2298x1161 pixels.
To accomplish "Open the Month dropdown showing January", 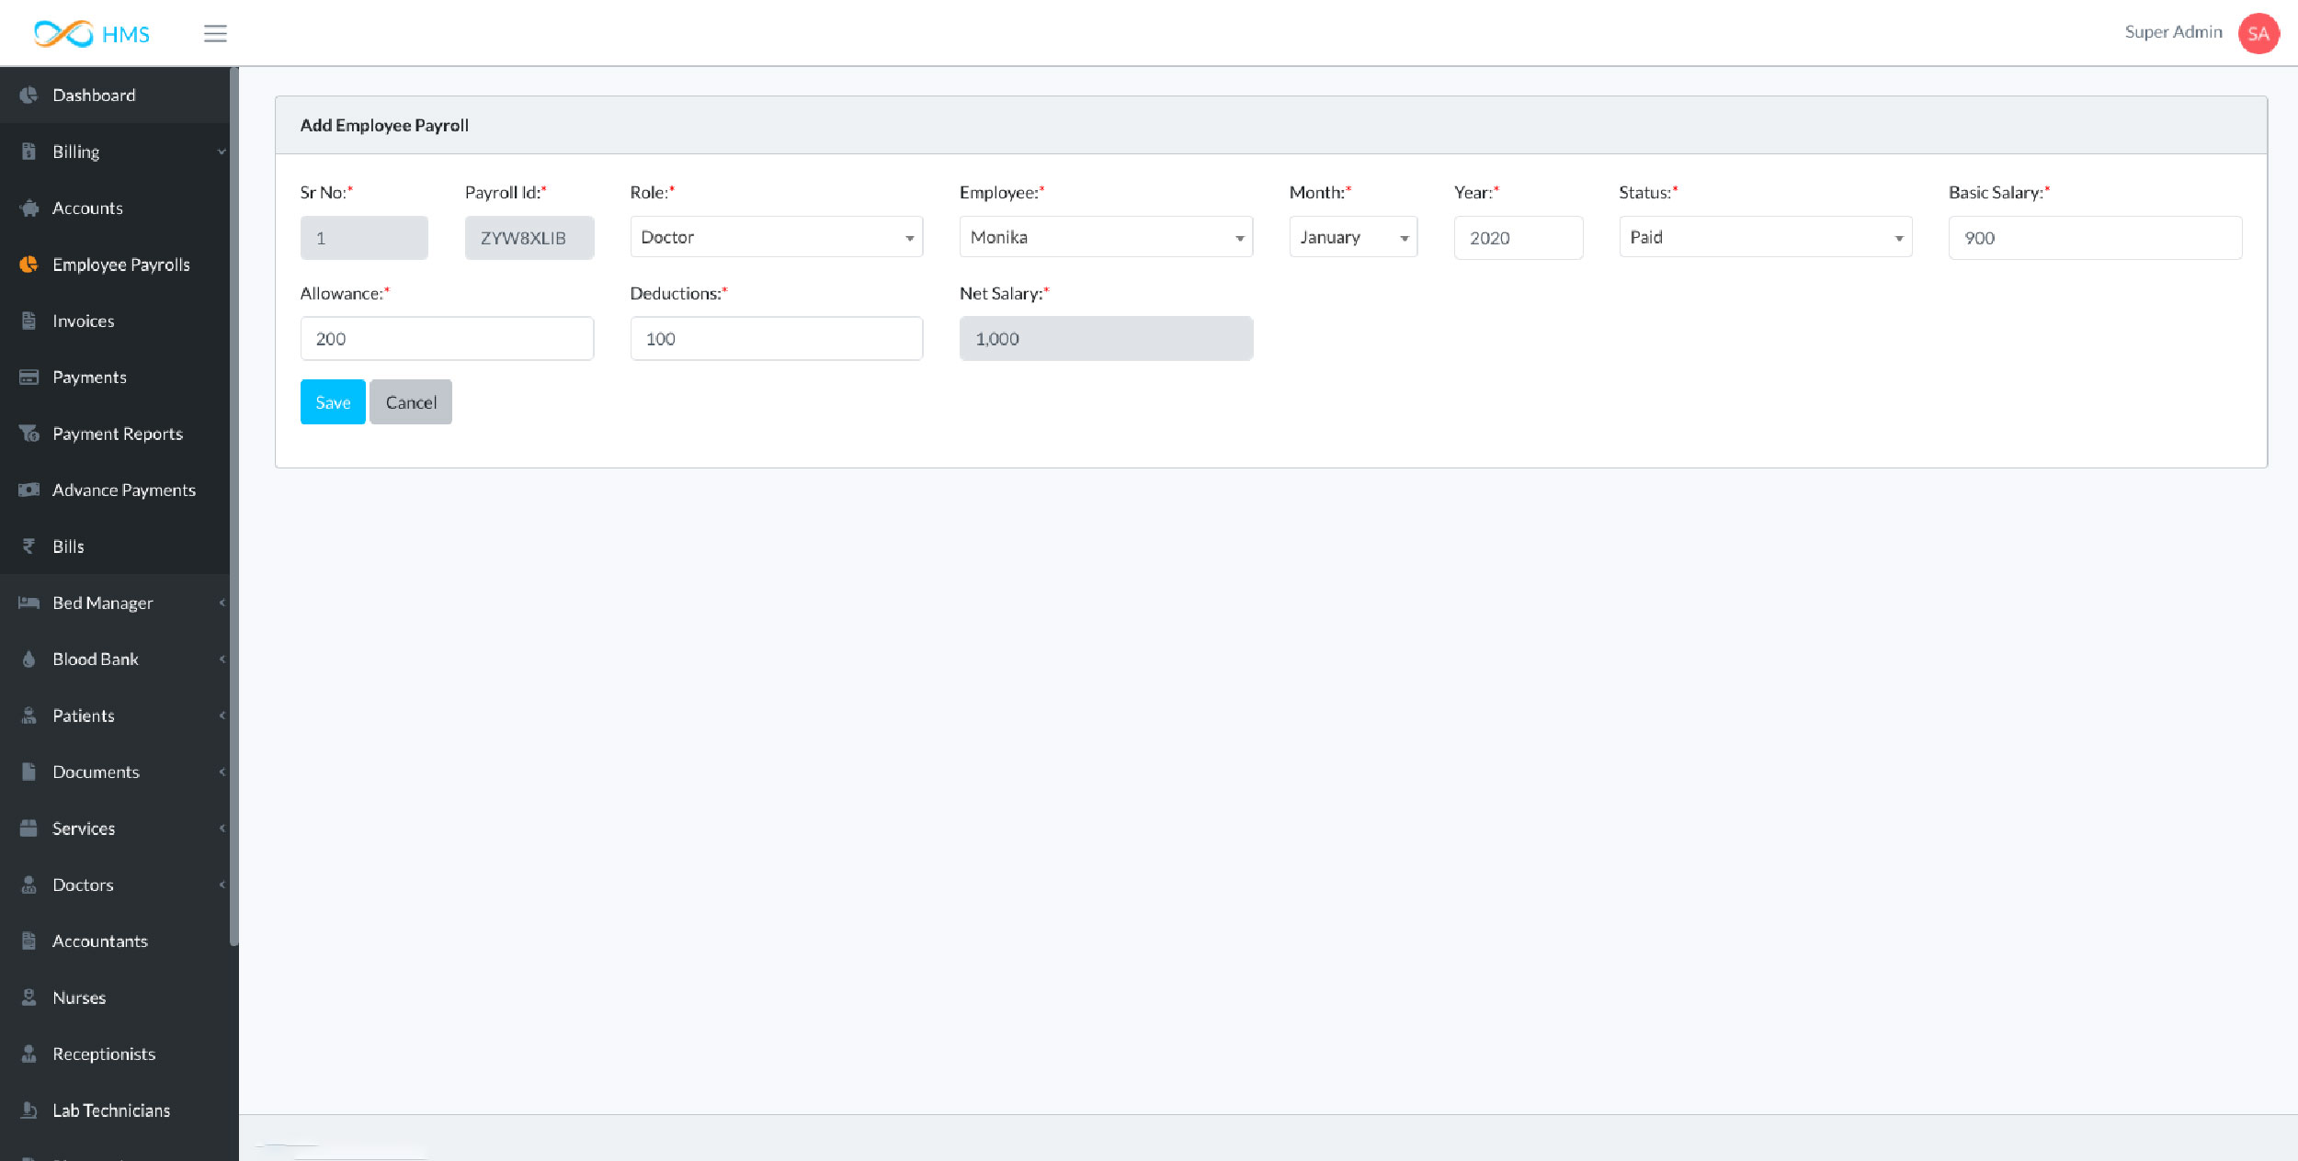I will (x=1352, y=237).
